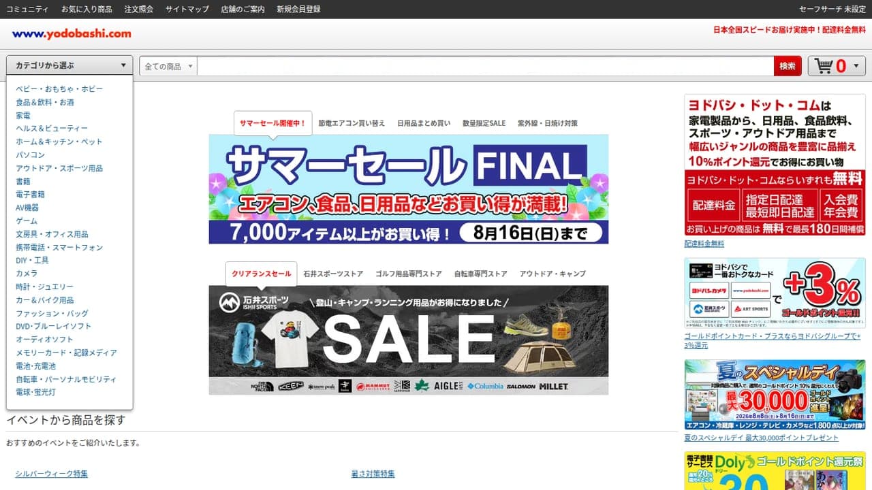Select the 書籍 category
872x490 pixels.
tap(23, 182)
